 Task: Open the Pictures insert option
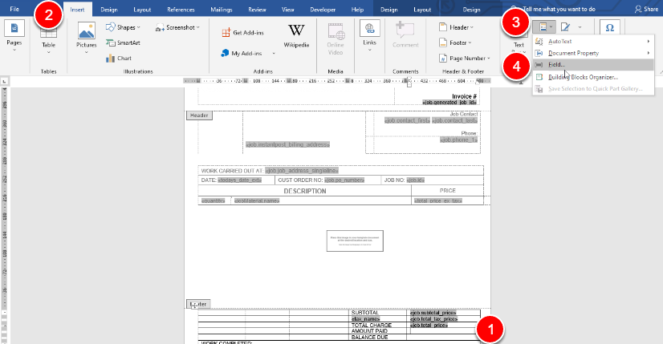[x=86, y=38]
